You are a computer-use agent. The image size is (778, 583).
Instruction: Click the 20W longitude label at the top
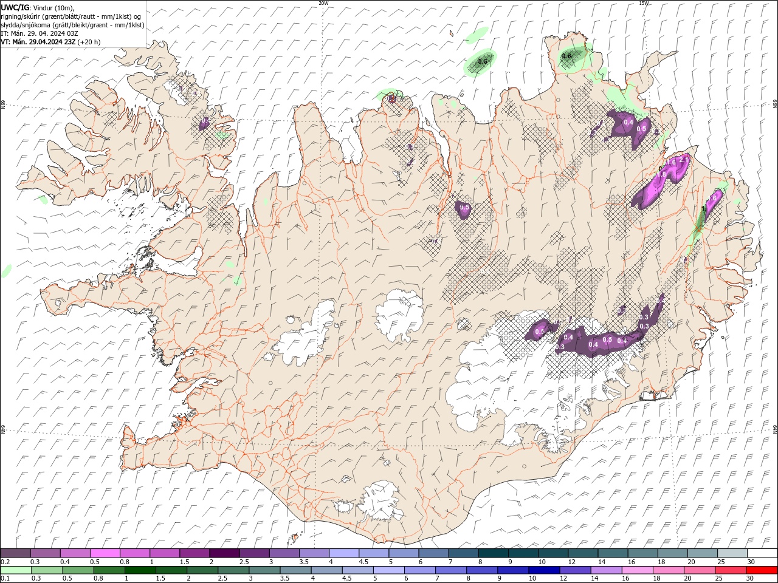coord(323,3)
